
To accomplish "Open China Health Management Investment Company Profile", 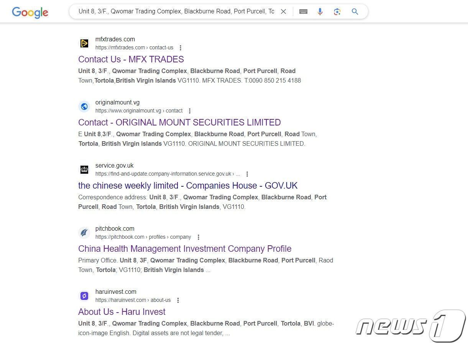I will tap(185, 249).
